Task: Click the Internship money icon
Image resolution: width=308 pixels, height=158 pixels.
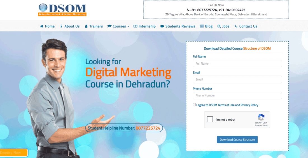Action: 136,26
